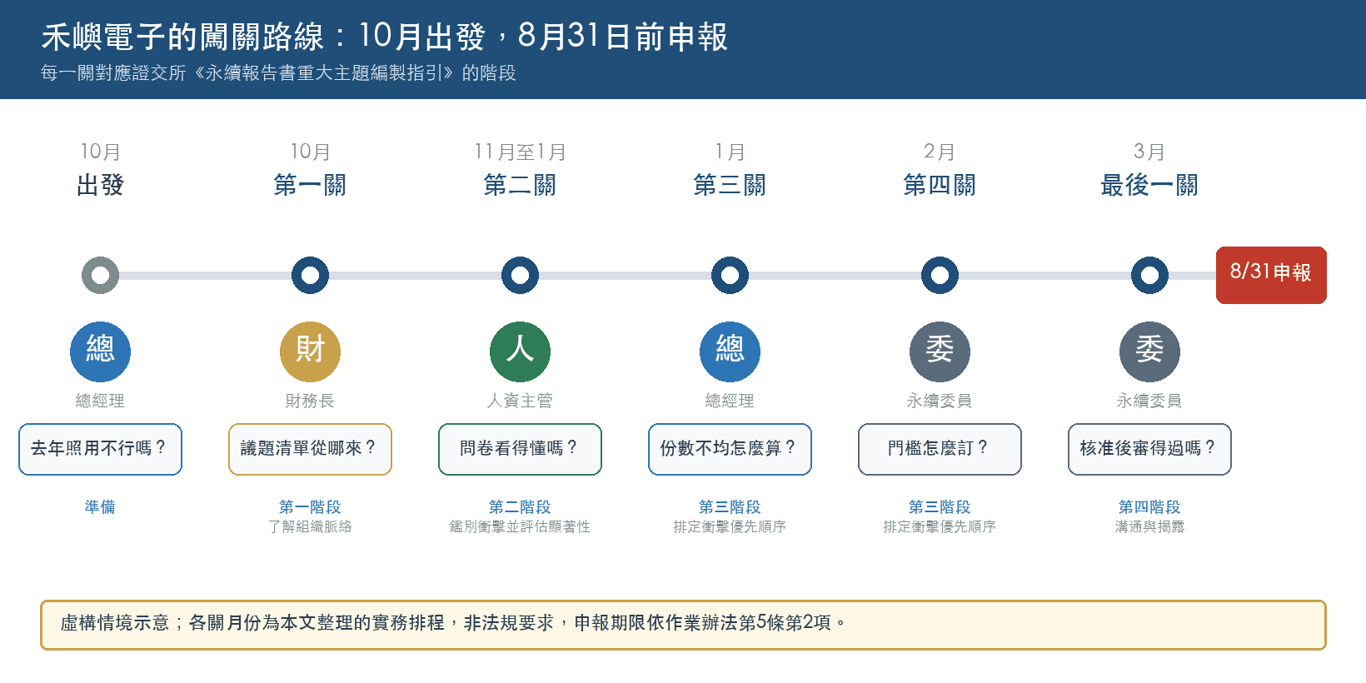Screen dimensions: 1366x683
Task: Click the subtitle mentioning 永續報告書重大主題編製指引
Action: click(278, 73)
